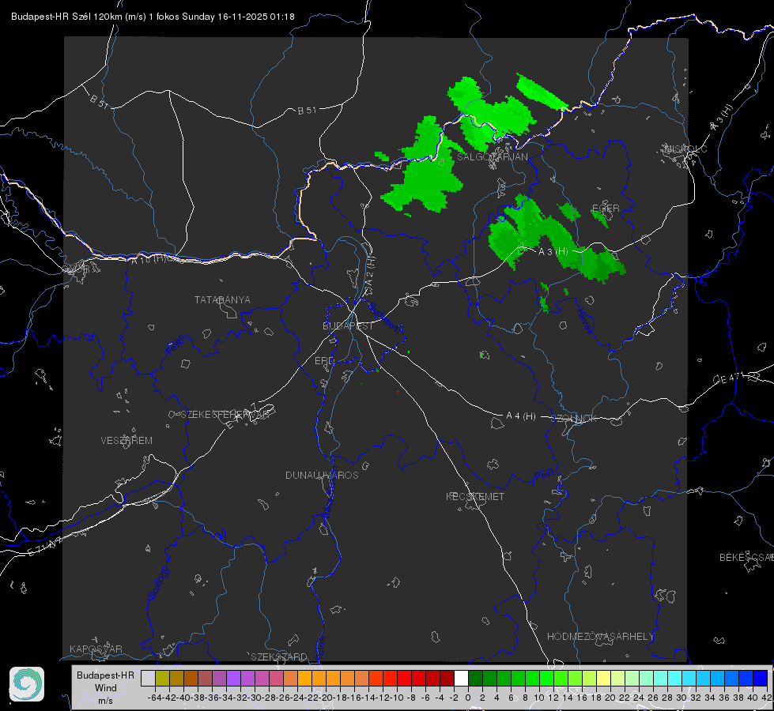
Task: Select the EGER city label
Action: (x=606, y=209)
